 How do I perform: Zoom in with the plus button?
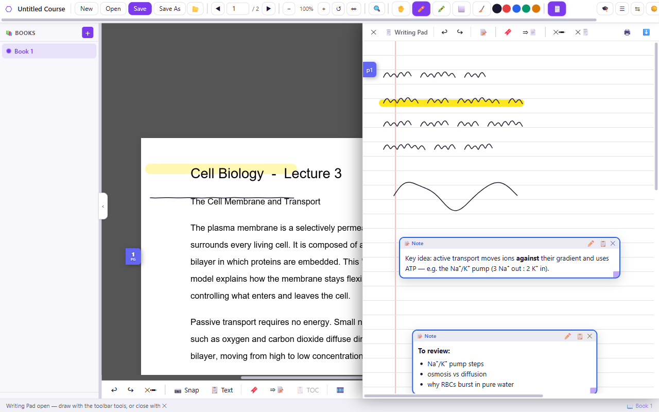click(x=324, y=9)
